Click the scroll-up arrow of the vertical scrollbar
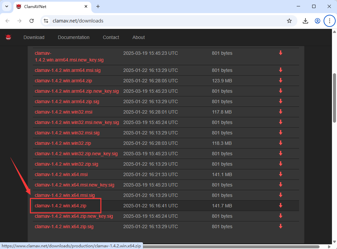The height and width of the screenshot is (249, 337). tap(334, 32)
